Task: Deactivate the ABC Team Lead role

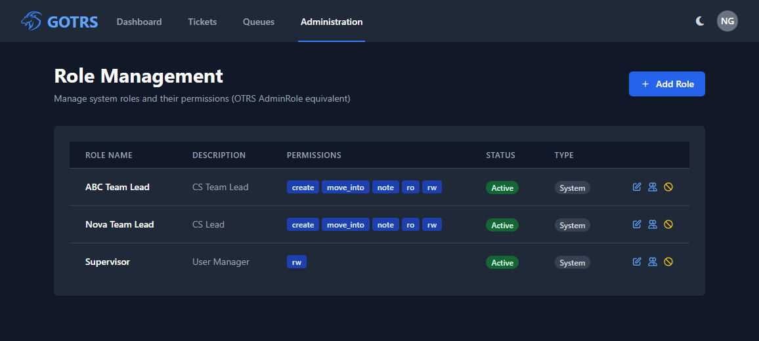Action: point(668,187)
